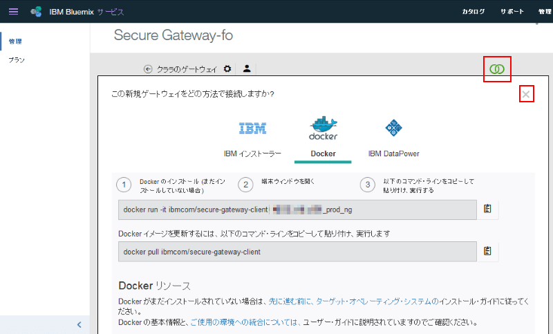The image size is (553, 334).
Task: Select the Docker whale logo
Action: 323,128
